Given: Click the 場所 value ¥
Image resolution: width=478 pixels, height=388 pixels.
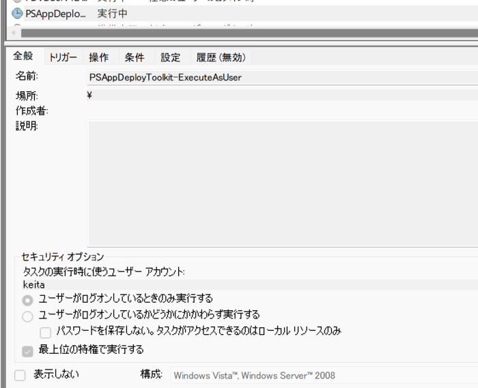Looking at the screenshot, I should click(283, 95).
